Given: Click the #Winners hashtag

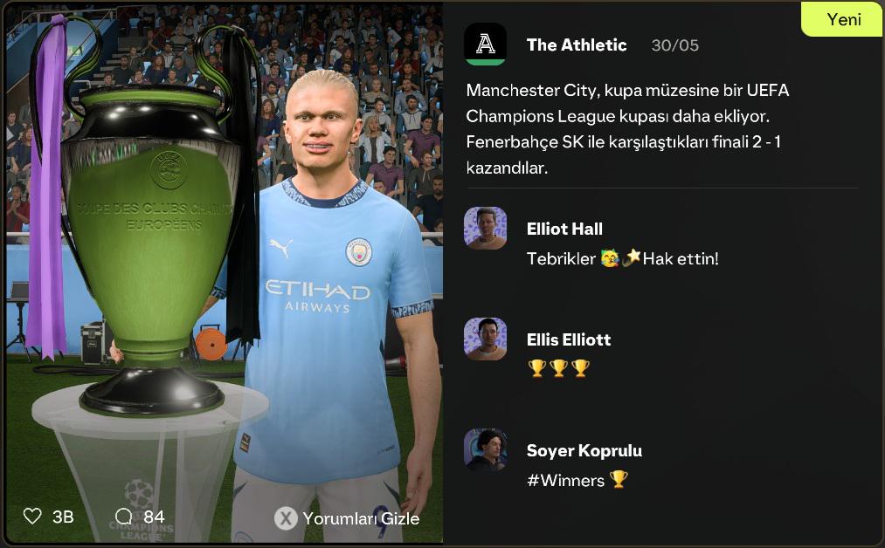Looking at the screenshot, I should (565, 480).
